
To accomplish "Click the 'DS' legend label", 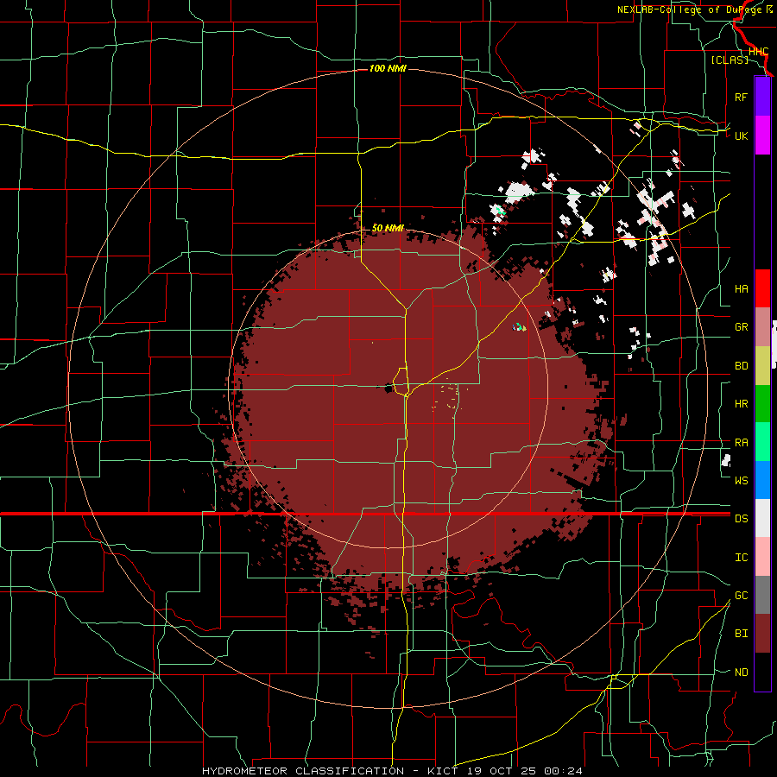I will point(741,519).
